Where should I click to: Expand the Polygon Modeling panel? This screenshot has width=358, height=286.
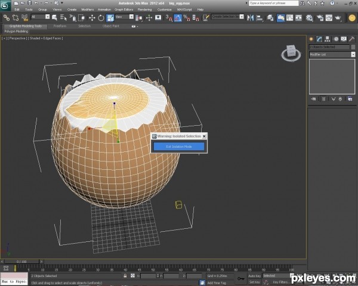coord(16,31)
